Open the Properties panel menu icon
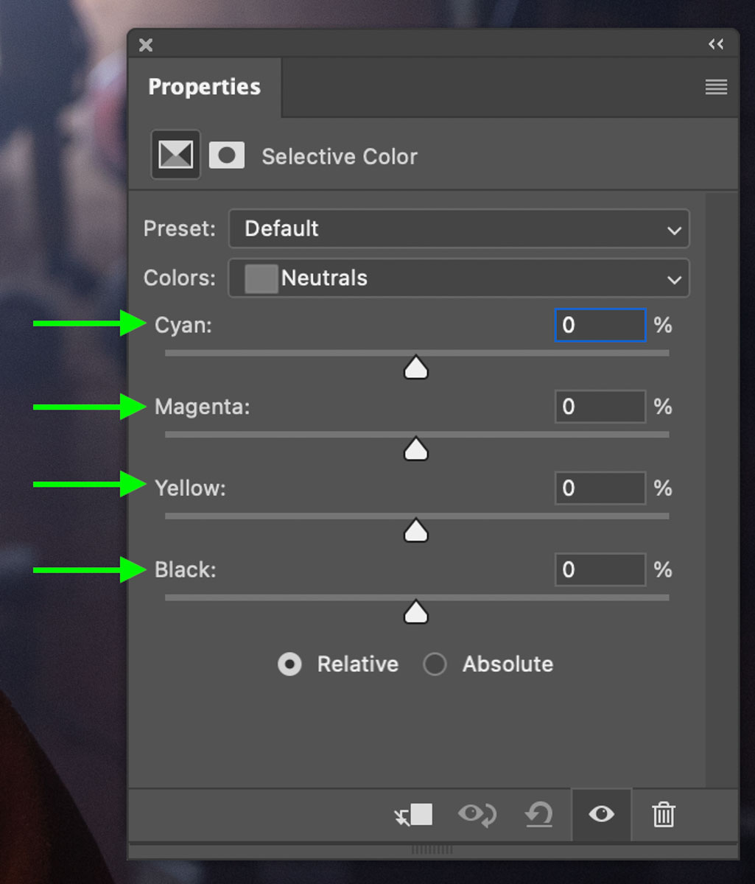The width and height of the screenshot is (755, 884). pyautogui.click(x=716, y=87)
